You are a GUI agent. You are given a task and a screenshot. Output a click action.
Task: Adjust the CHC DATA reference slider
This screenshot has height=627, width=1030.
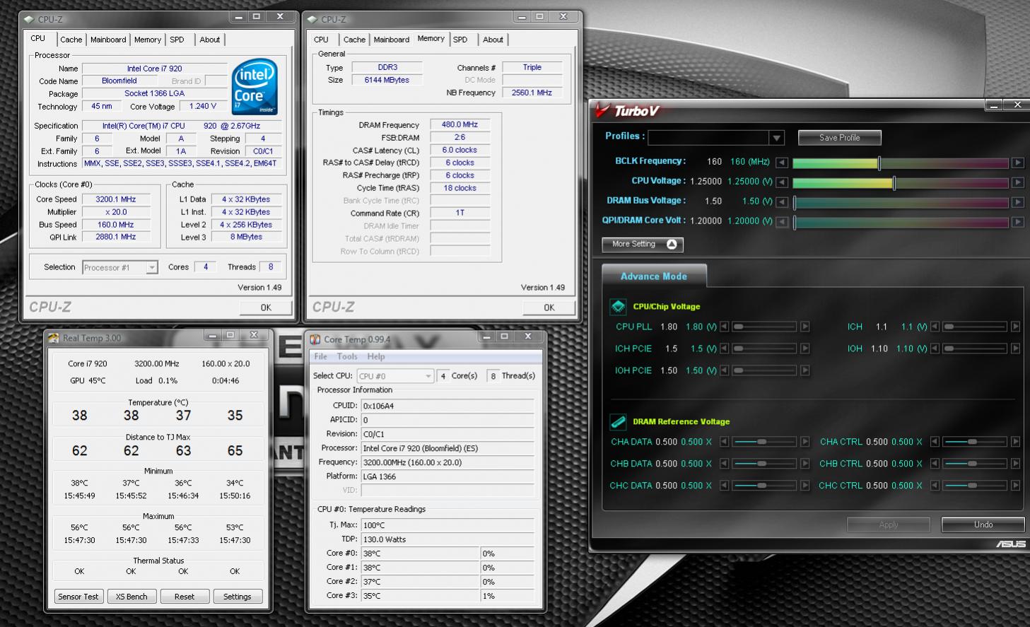point(764,486)
